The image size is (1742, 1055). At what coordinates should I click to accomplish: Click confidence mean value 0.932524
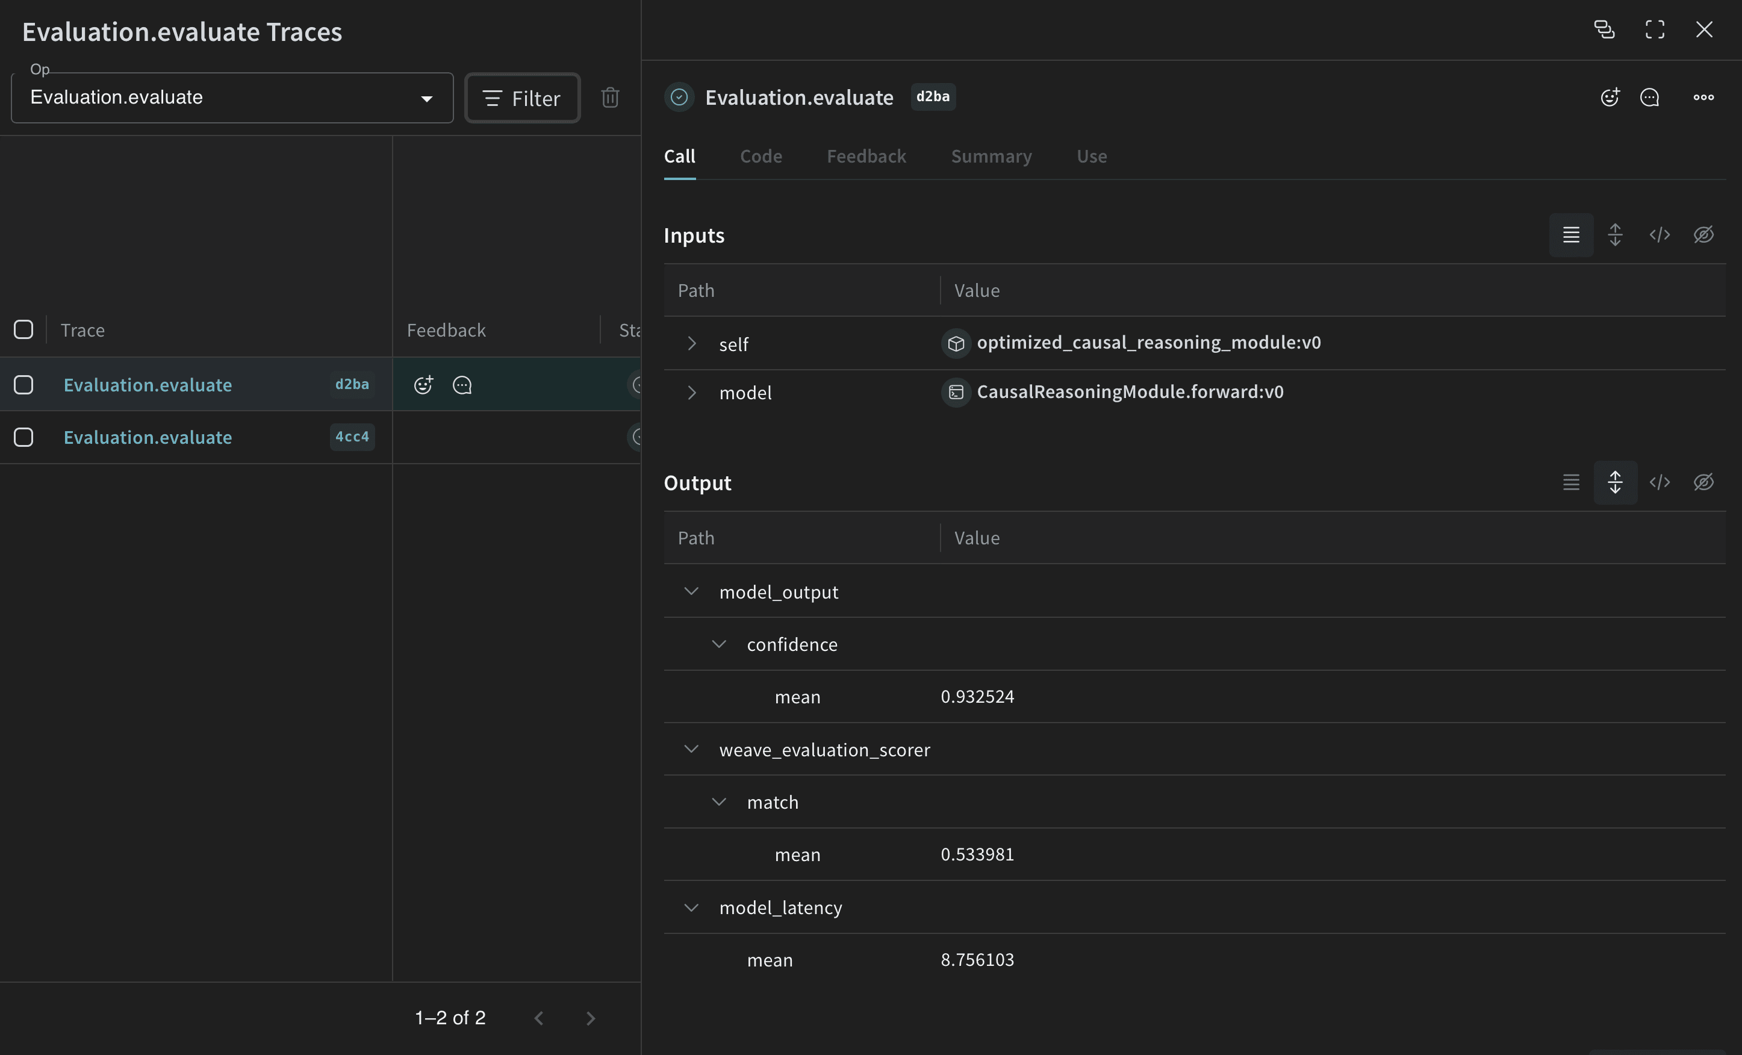977,697
